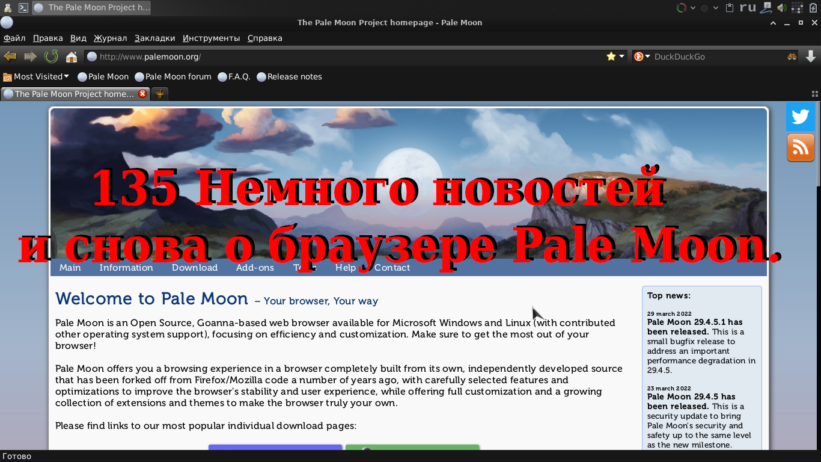Reload the page with green arrow
821x462 pixels.
(x=51, y=57)
